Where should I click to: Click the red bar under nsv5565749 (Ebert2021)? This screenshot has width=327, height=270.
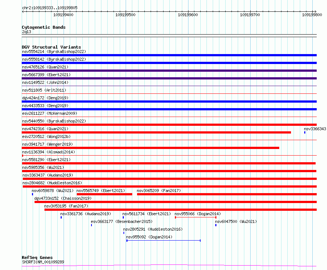tap(104, 195)
